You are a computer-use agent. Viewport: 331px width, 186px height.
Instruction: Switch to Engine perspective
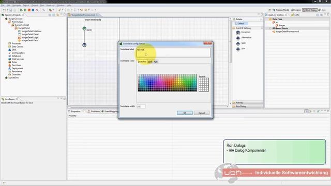click(296, 10)
